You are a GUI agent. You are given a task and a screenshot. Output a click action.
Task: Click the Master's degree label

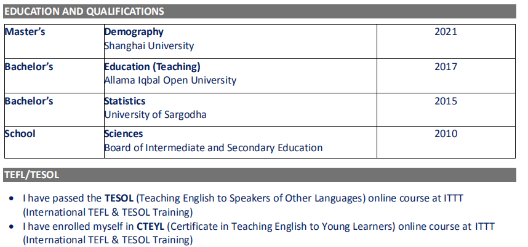25,32
